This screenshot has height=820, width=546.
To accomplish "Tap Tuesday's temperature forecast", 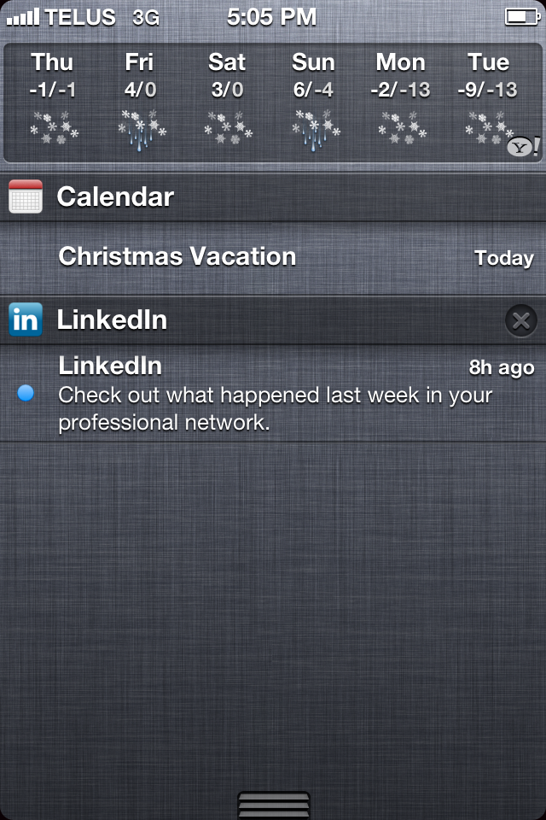I will point(488,90).
